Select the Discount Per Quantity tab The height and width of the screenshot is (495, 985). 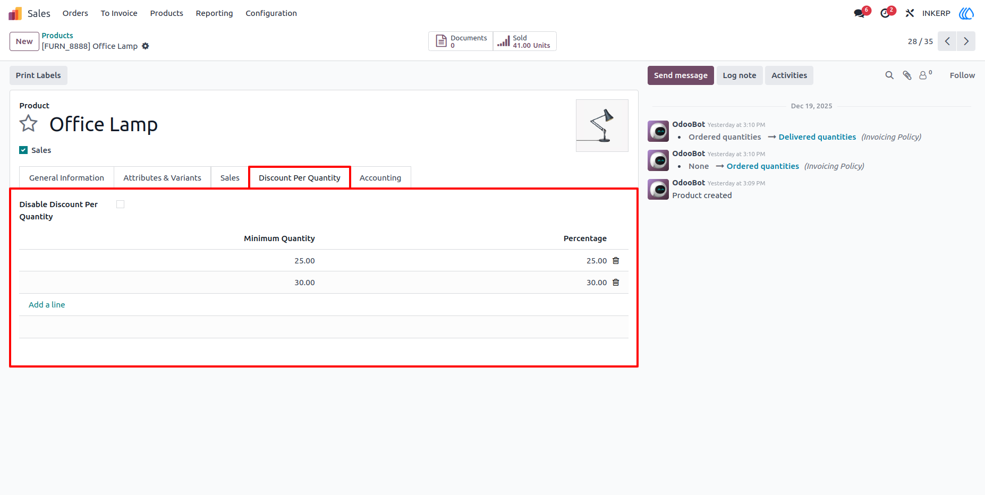pos(300,178)
